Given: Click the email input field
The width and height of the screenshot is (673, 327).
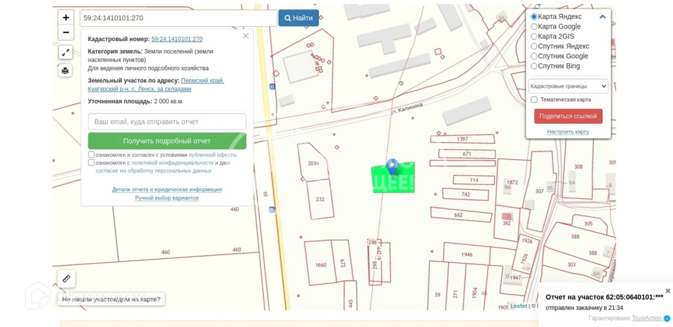Looking at the screenshot, I should click(x=167, y=121).
